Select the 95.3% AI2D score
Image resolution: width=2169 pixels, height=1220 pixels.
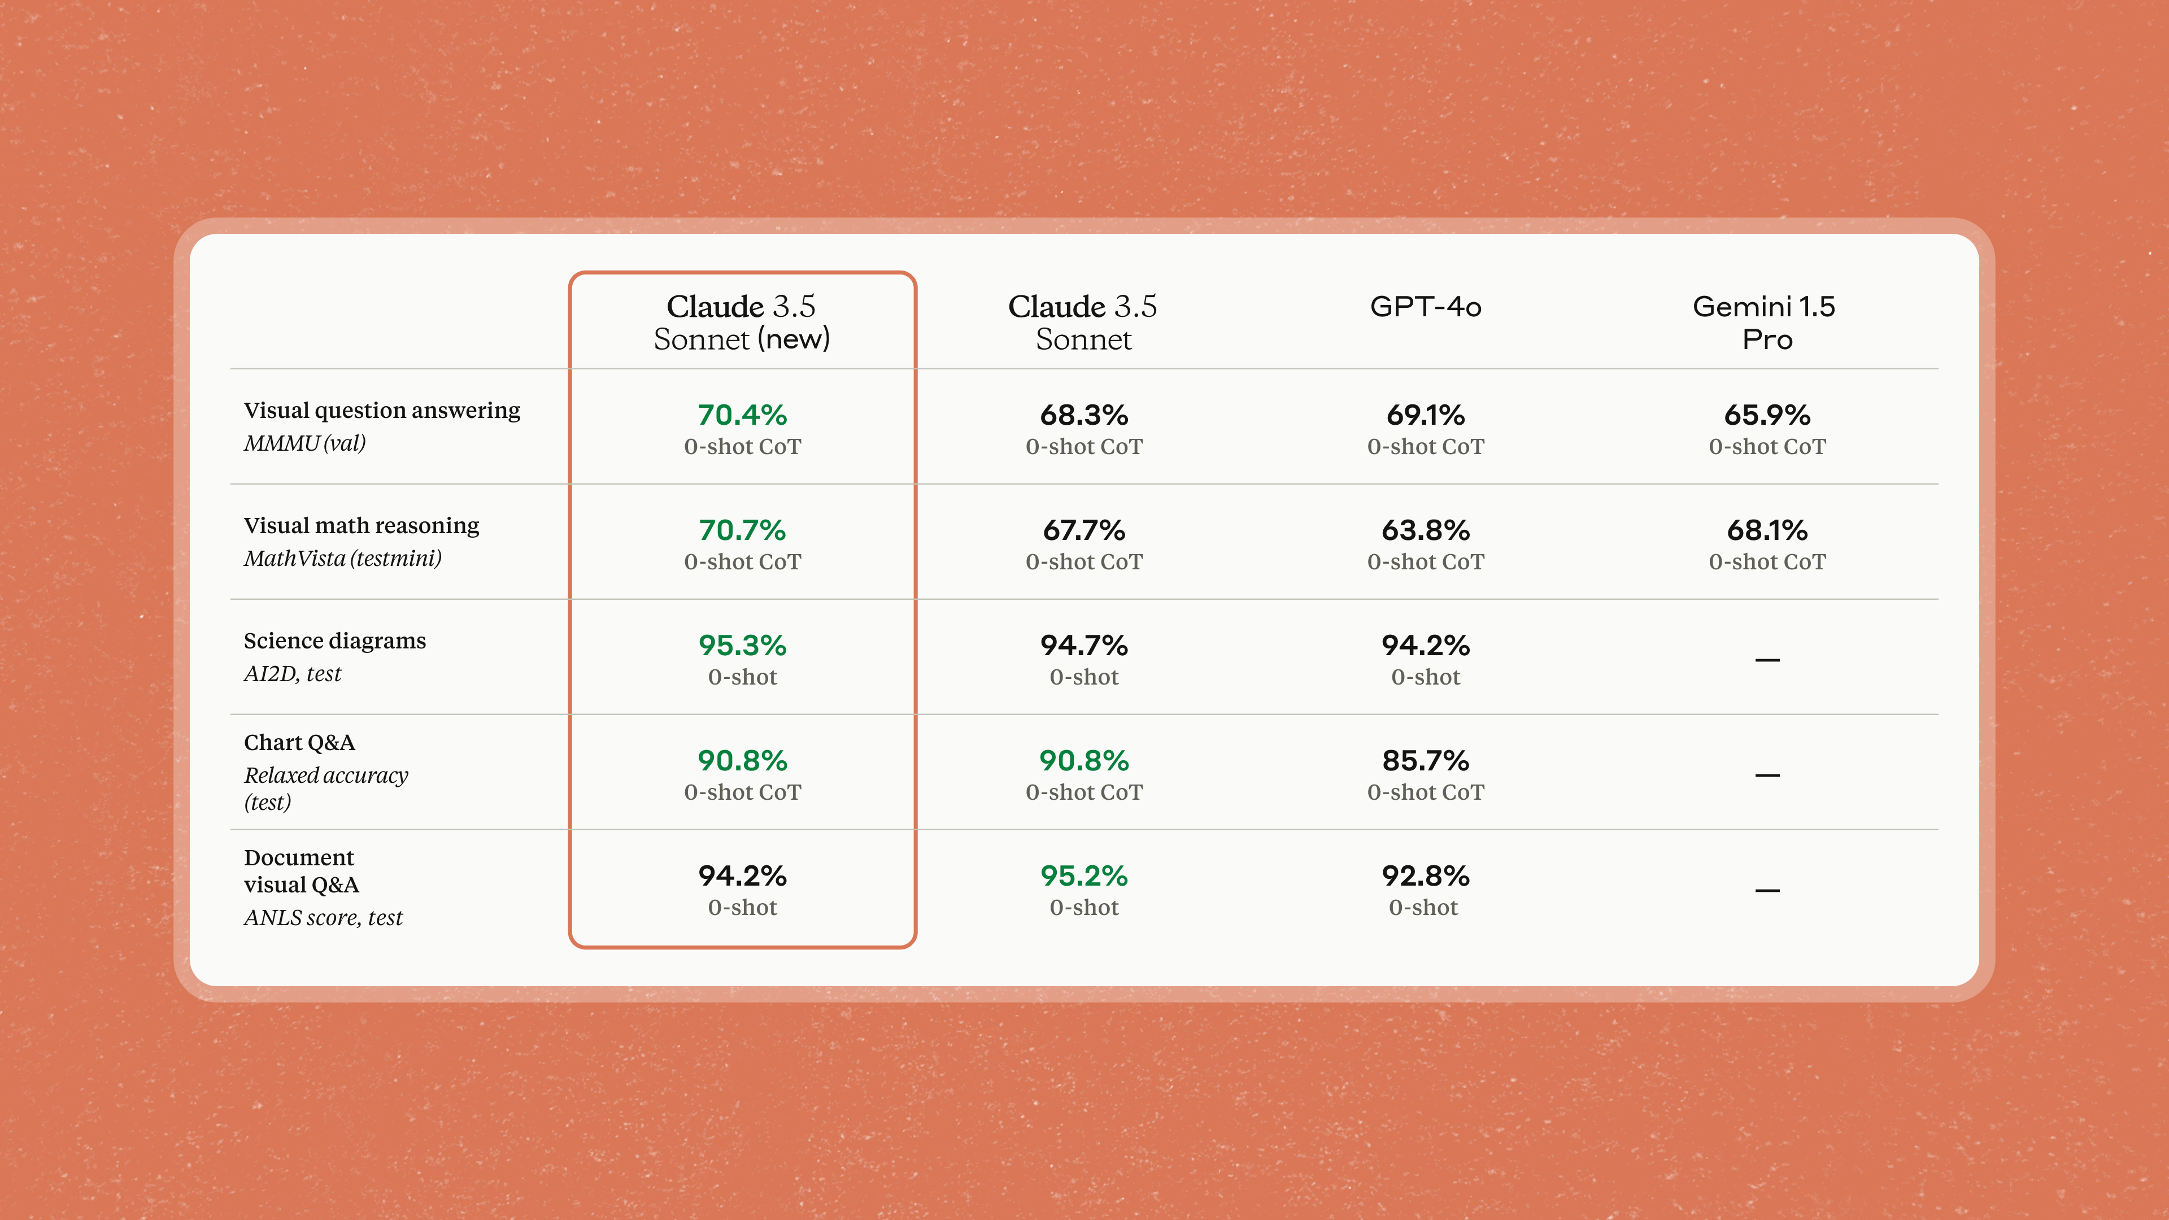742,646
